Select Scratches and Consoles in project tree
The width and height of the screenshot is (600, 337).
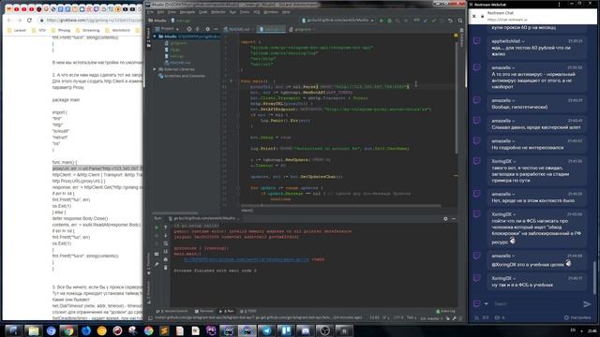tap(182, 76)
